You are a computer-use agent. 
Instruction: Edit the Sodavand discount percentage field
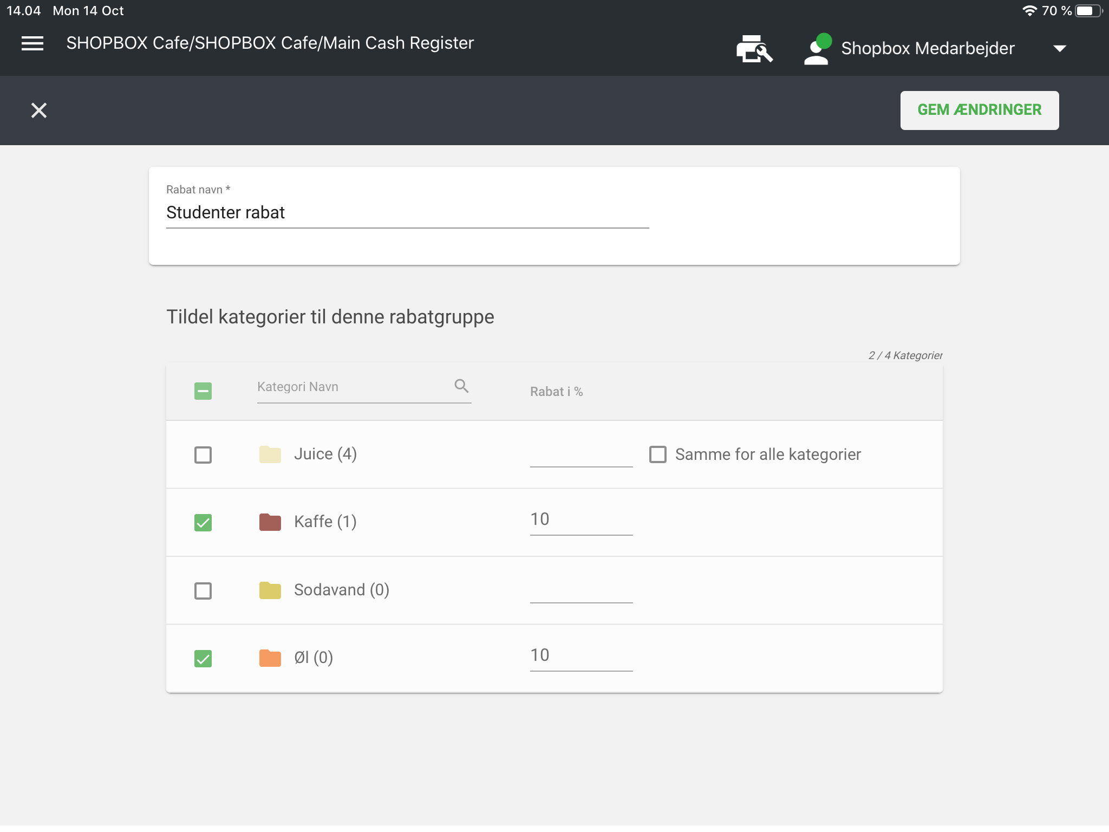pos(581,590)
